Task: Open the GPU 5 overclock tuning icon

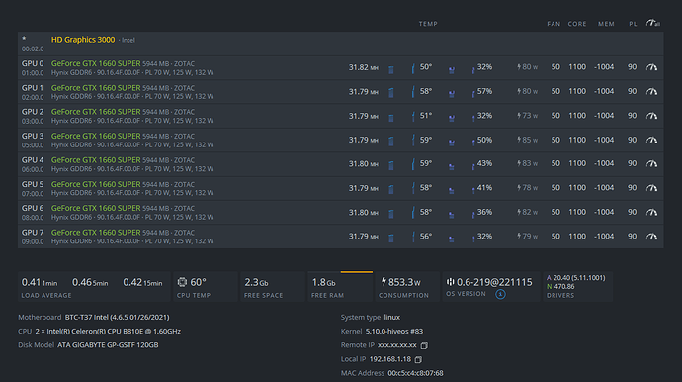Action: pos(651,188)
